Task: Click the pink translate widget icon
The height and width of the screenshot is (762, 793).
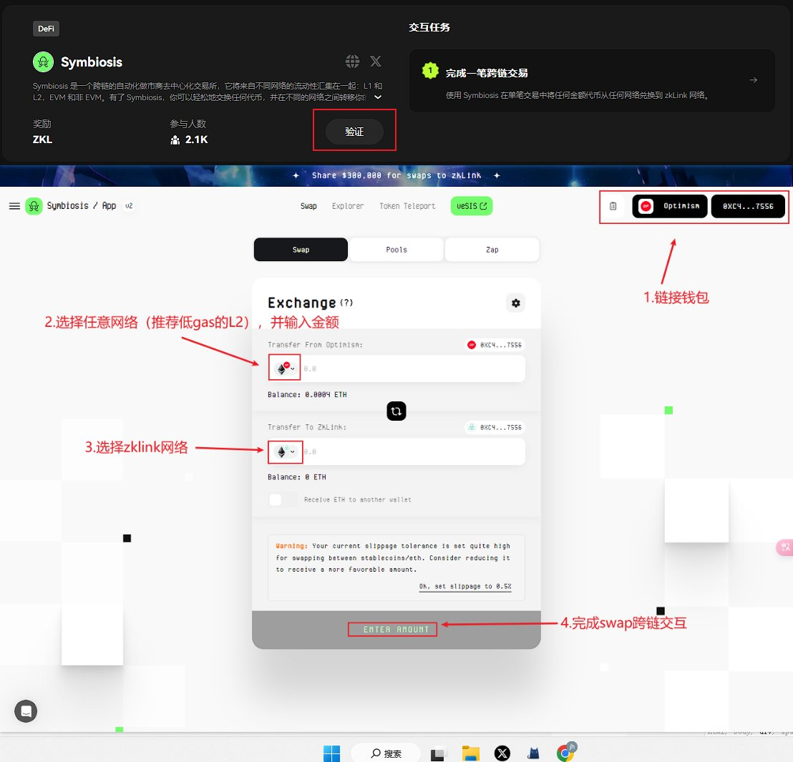Action: (785, 547)
